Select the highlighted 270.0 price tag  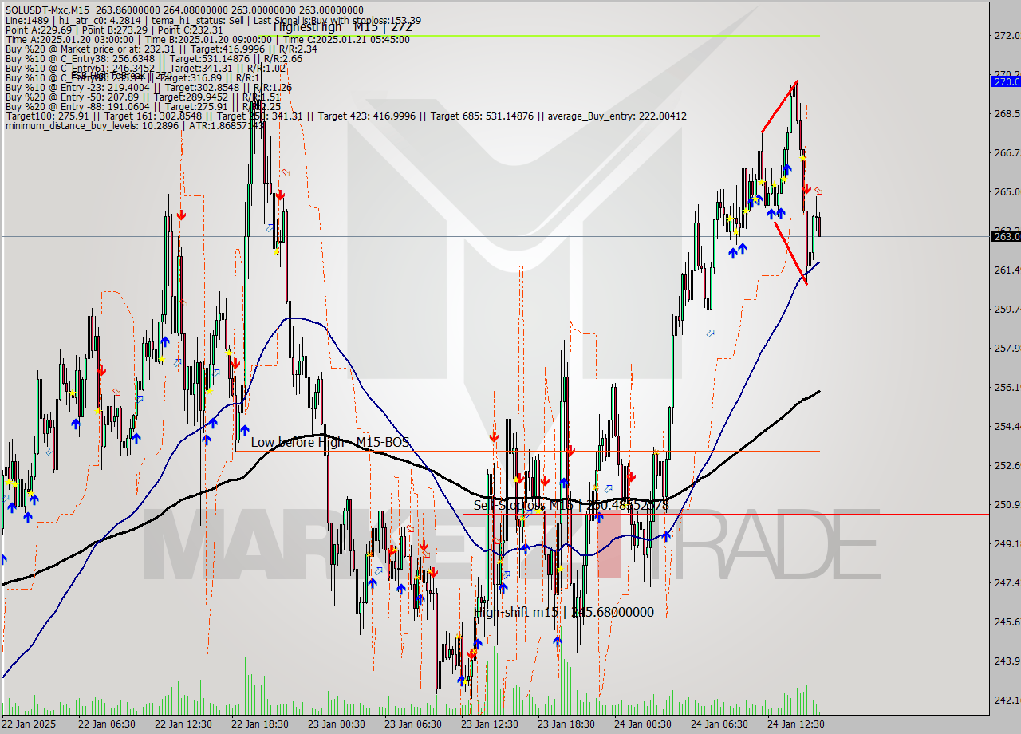pos(1005,81)
